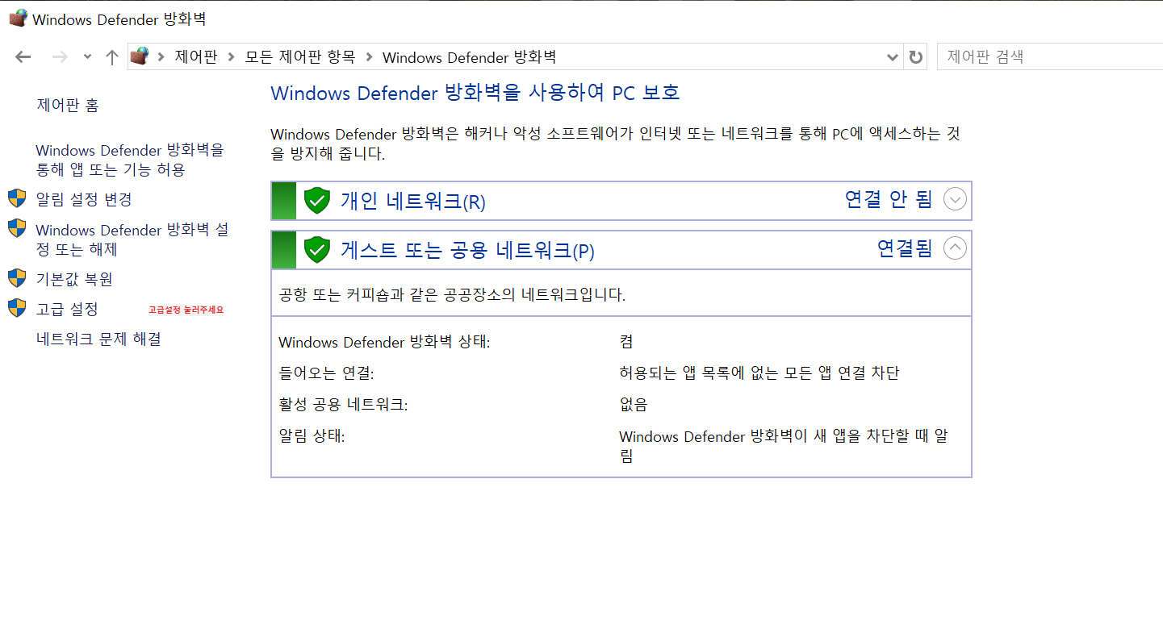Image resolution: width=1163 pixels, height=637 pixels.
Task: Click 허용되는 앱 목록에 없는 모든 앱 연결 차단
Action: (759, 373)
